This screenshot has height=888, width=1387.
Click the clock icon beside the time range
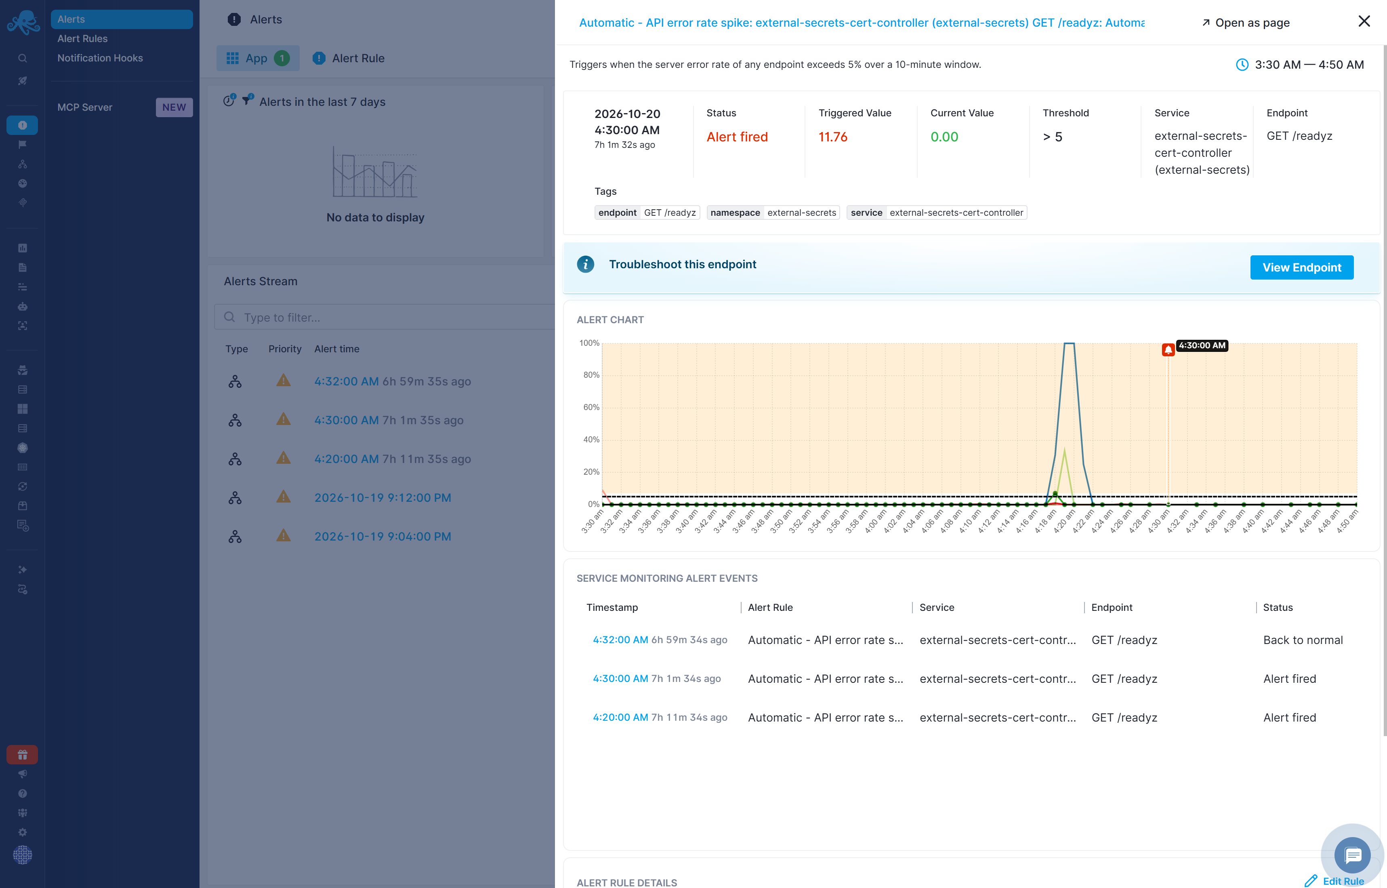coord(1242,65)
